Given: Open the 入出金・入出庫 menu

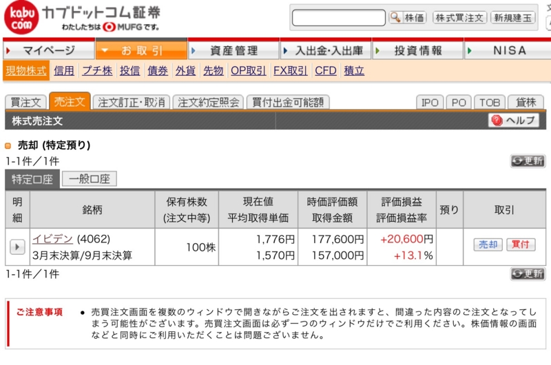Looking at the screenshot, I should (326, 50).
